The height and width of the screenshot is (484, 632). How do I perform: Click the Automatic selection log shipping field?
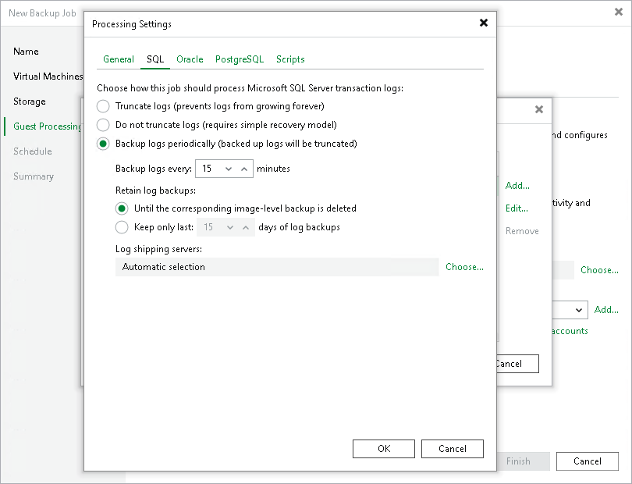pyautogui.click(x=277, y=267)
